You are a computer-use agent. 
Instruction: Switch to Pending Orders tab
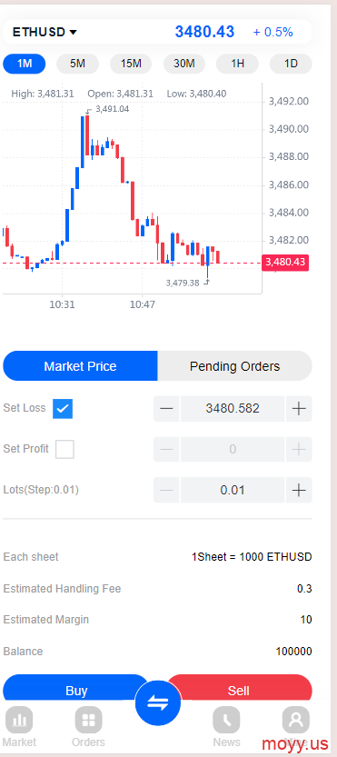[234, 366]
